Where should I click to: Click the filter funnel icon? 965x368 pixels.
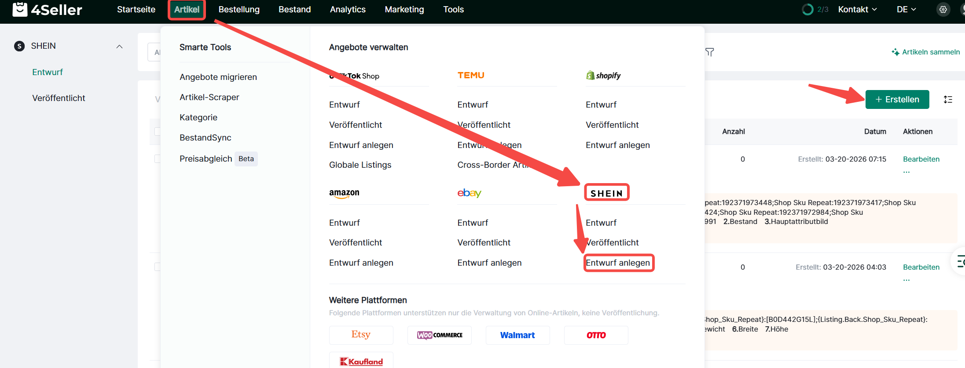[x=709, y=52]
